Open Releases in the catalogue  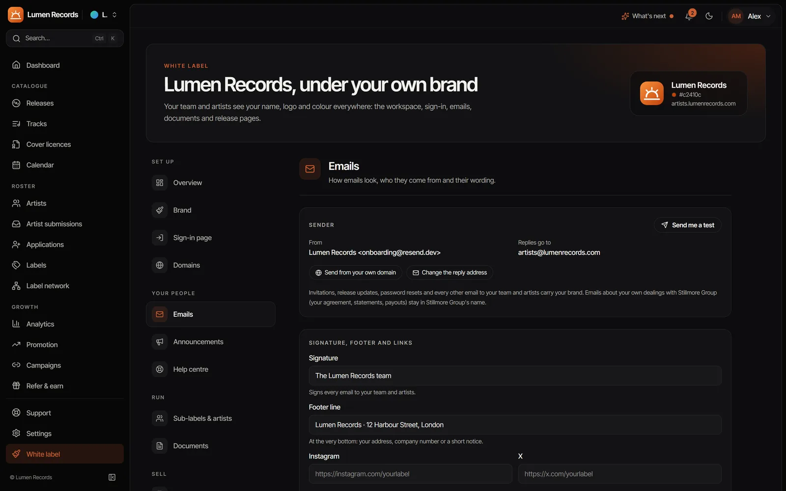coord(65,103)
